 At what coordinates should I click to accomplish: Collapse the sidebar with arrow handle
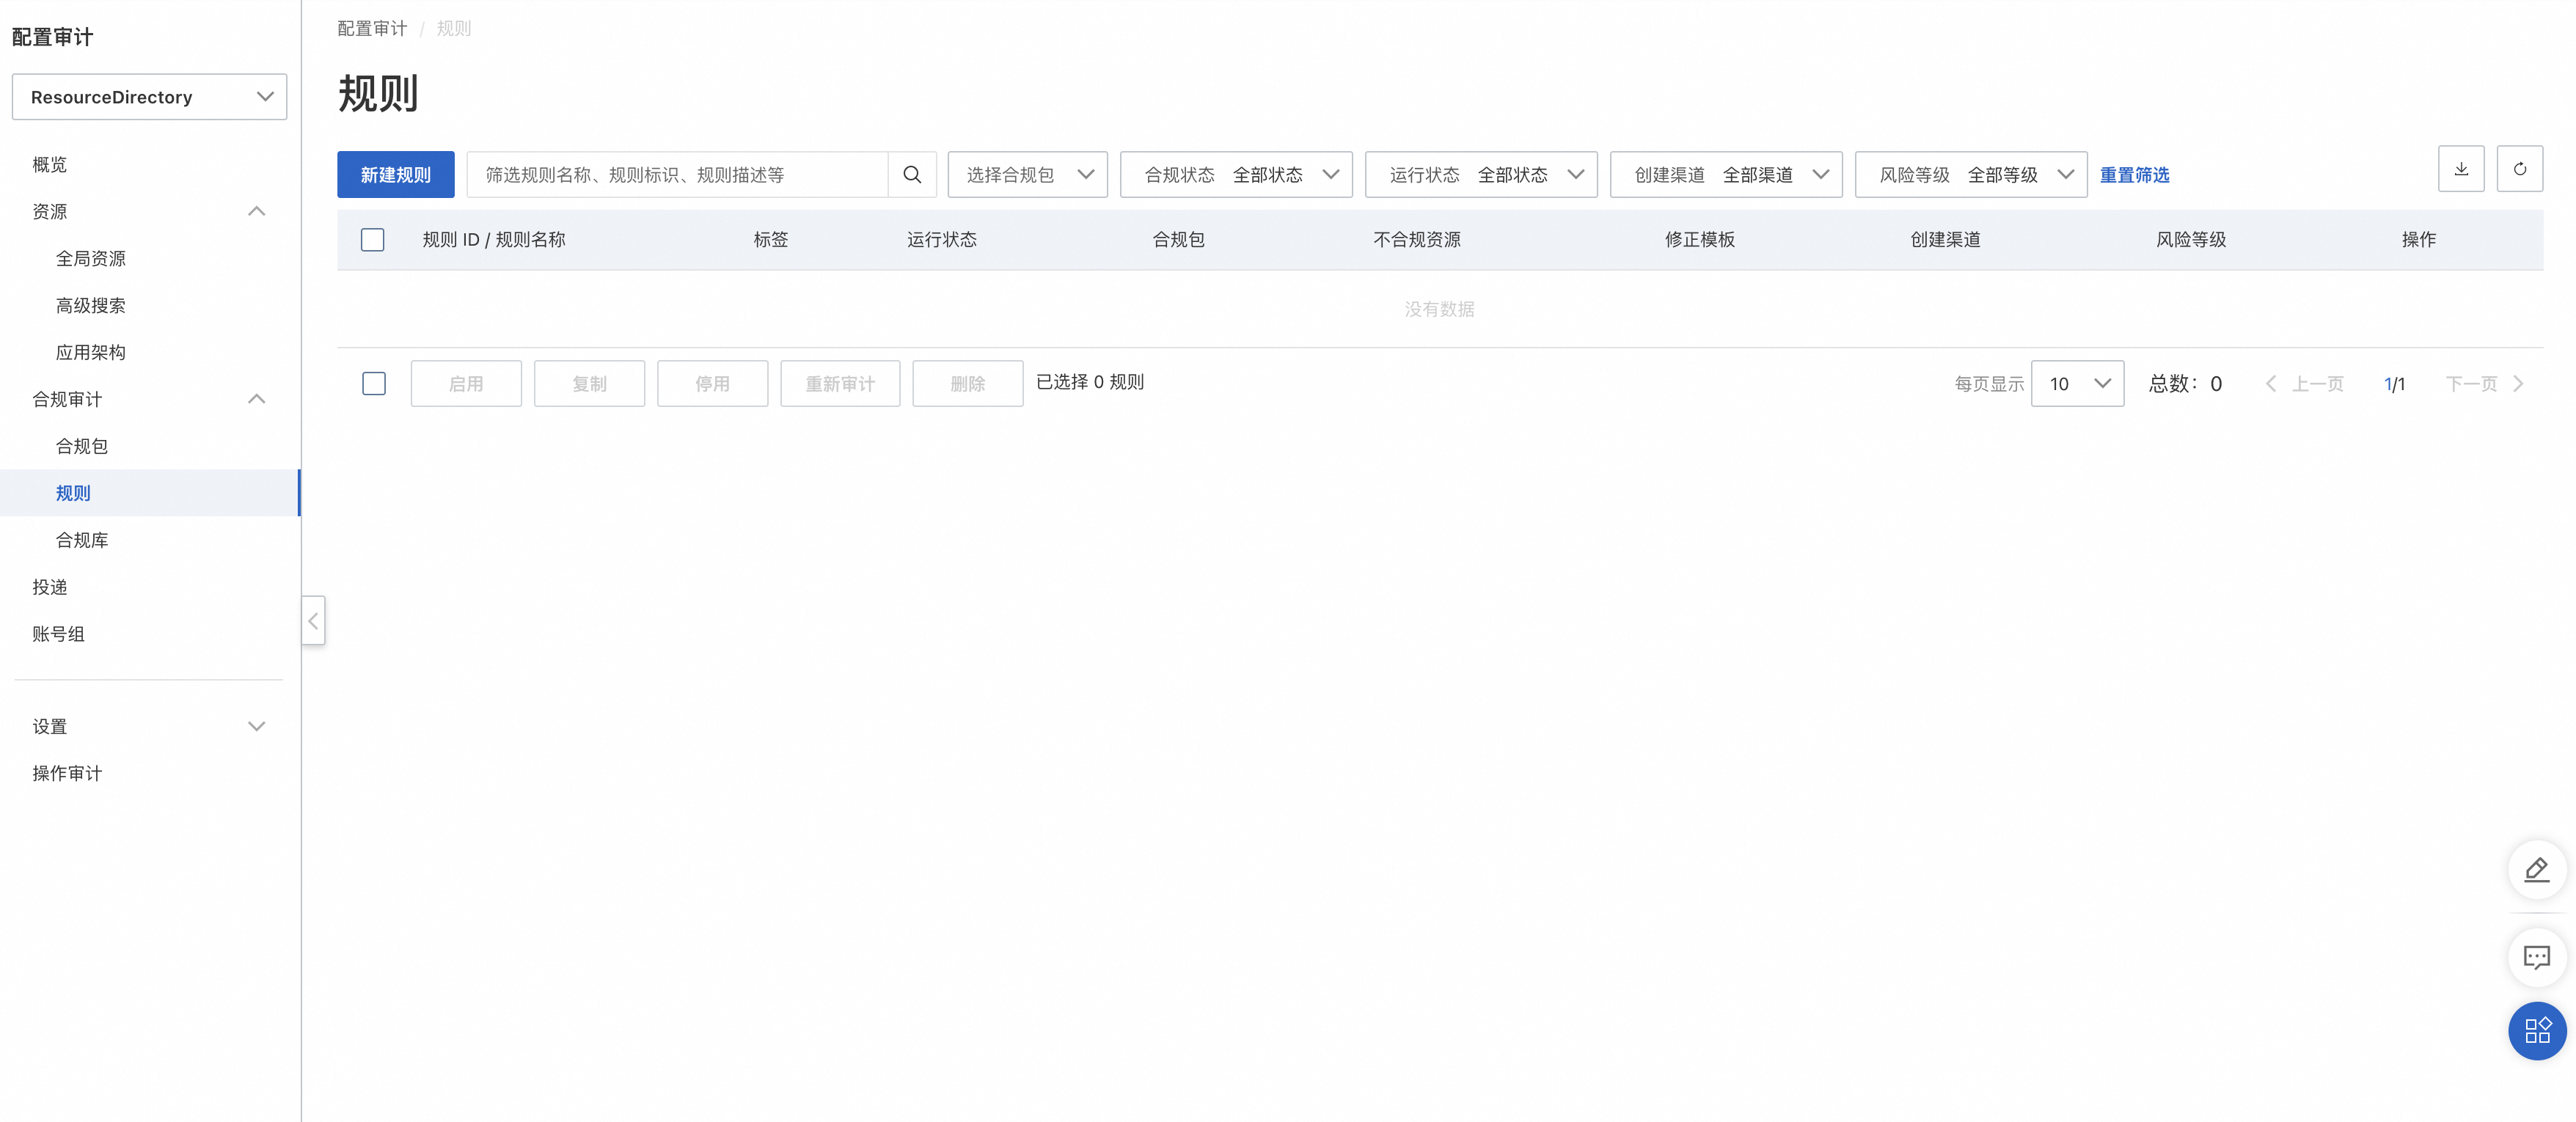coord(313,621)
